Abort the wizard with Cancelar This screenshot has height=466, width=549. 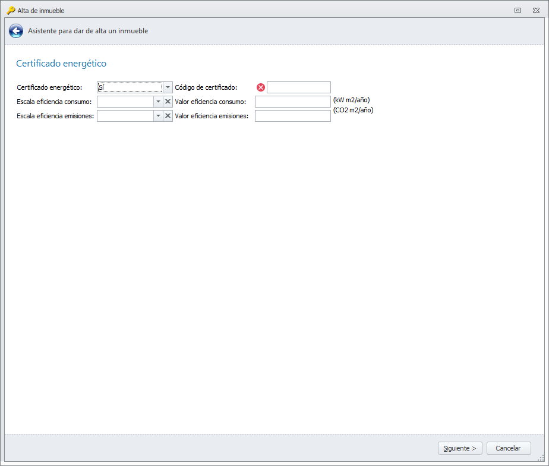(x=509, y=448)
